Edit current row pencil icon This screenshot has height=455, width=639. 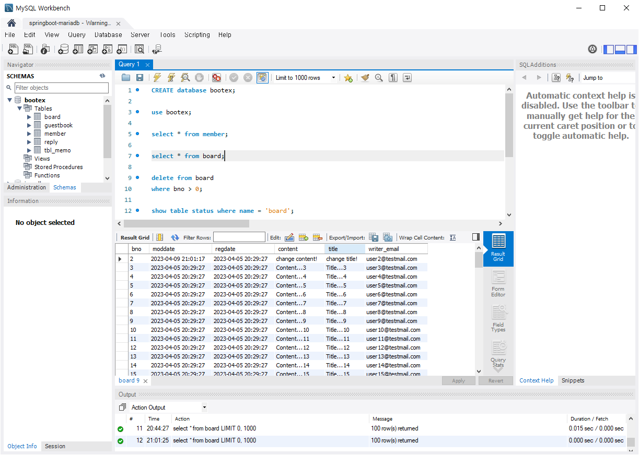coord(289,237)
